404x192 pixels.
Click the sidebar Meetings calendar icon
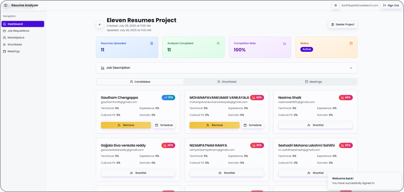click(5, 51)
